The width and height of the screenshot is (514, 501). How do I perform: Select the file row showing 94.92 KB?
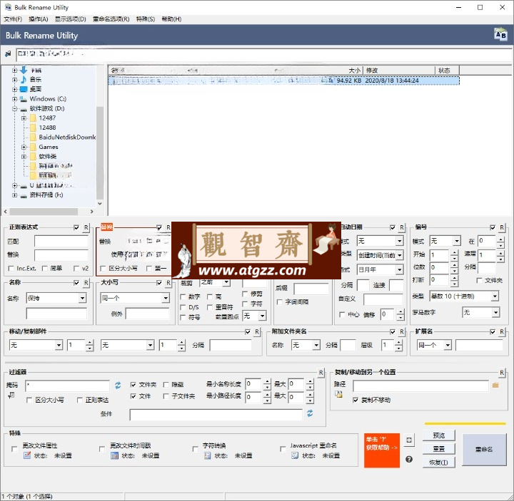(283, 81)
